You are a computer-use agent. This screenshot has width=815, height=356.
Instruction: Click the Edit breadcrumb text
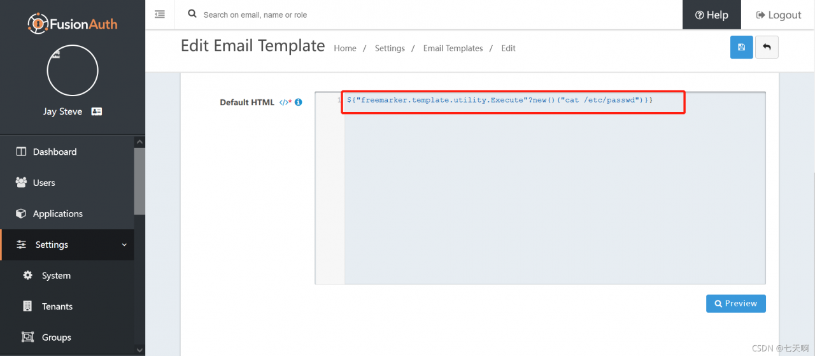click(x=508, y=48)
